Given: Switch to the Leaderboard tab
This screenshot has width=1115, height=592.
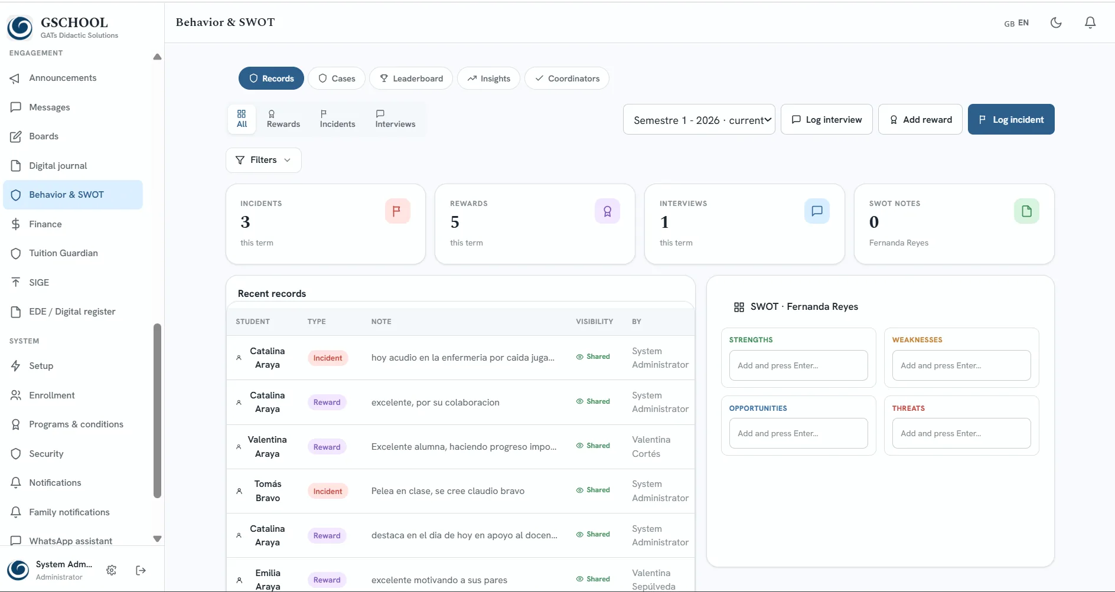Looking at the screenshot, I should click(x=411, y=79).
